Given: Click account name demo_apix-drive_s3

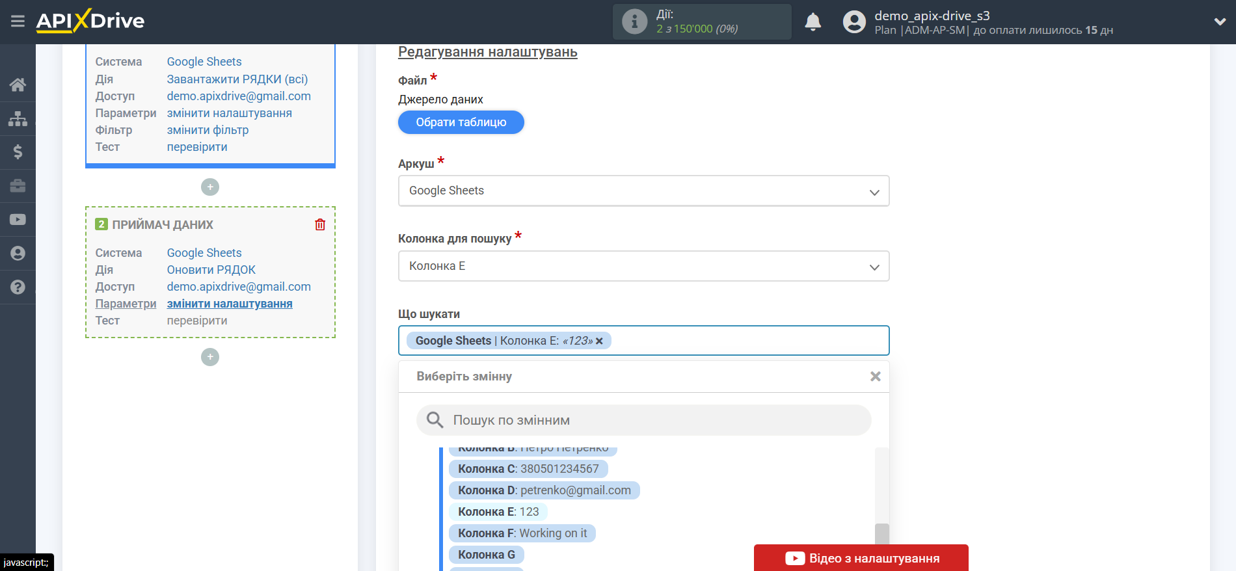Looking at the screenshot, I should (x=932, y=16).
